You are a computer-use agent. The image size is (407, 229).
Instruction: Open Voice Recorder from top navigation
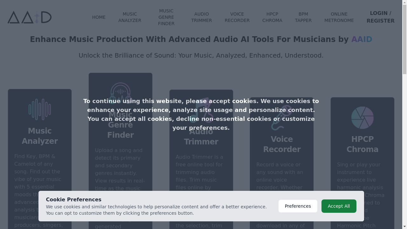[237, 17]
